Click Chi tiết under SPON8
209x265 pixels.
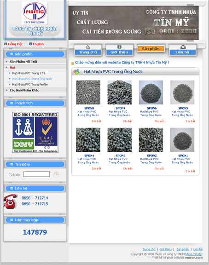pyautogui.click(x=96, y=121)
